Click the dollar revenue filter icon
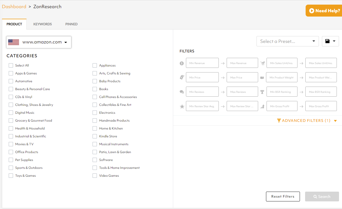The height and width of the screenshot is (209, 342). tap(182, 63)
